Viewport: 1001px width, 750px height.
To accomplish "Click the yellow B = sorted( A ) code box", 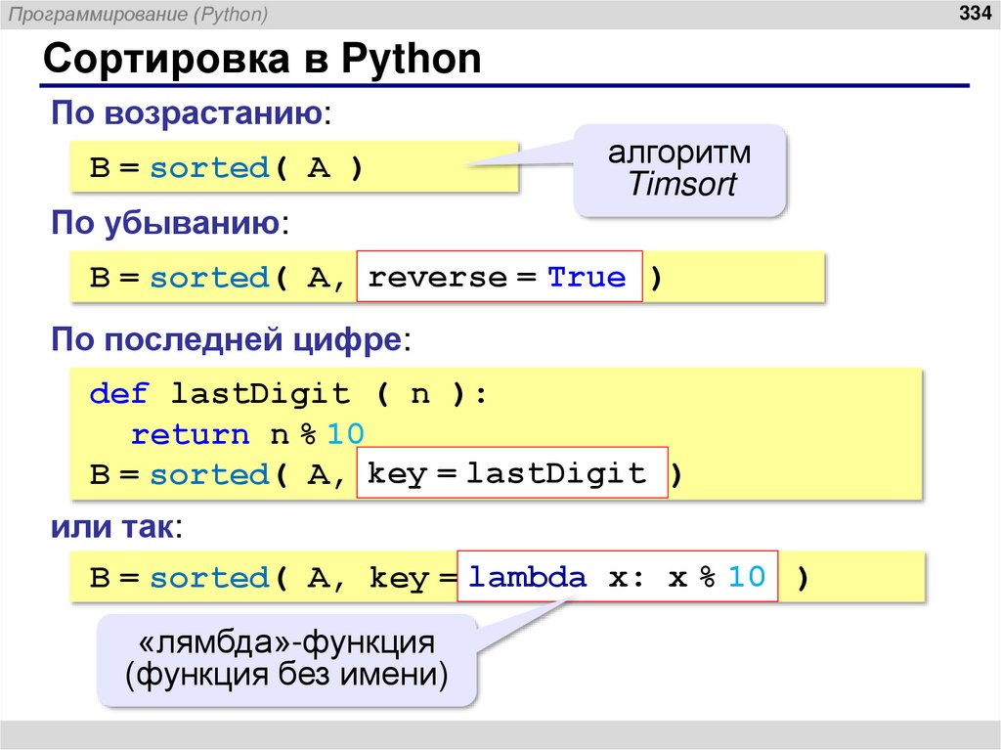I will pos(293,166).
